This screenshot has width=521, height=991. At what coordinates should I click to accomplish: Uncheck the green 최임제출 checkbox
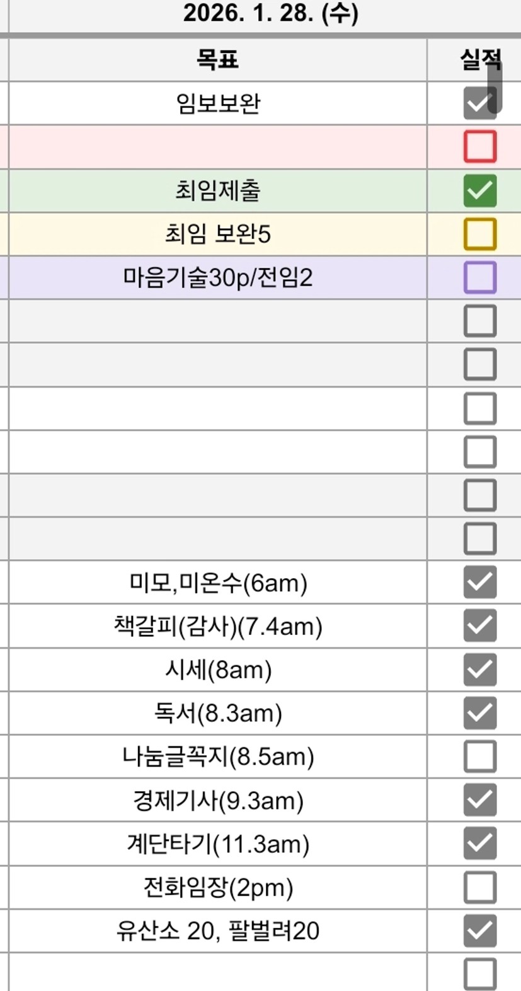click(480, 190)
